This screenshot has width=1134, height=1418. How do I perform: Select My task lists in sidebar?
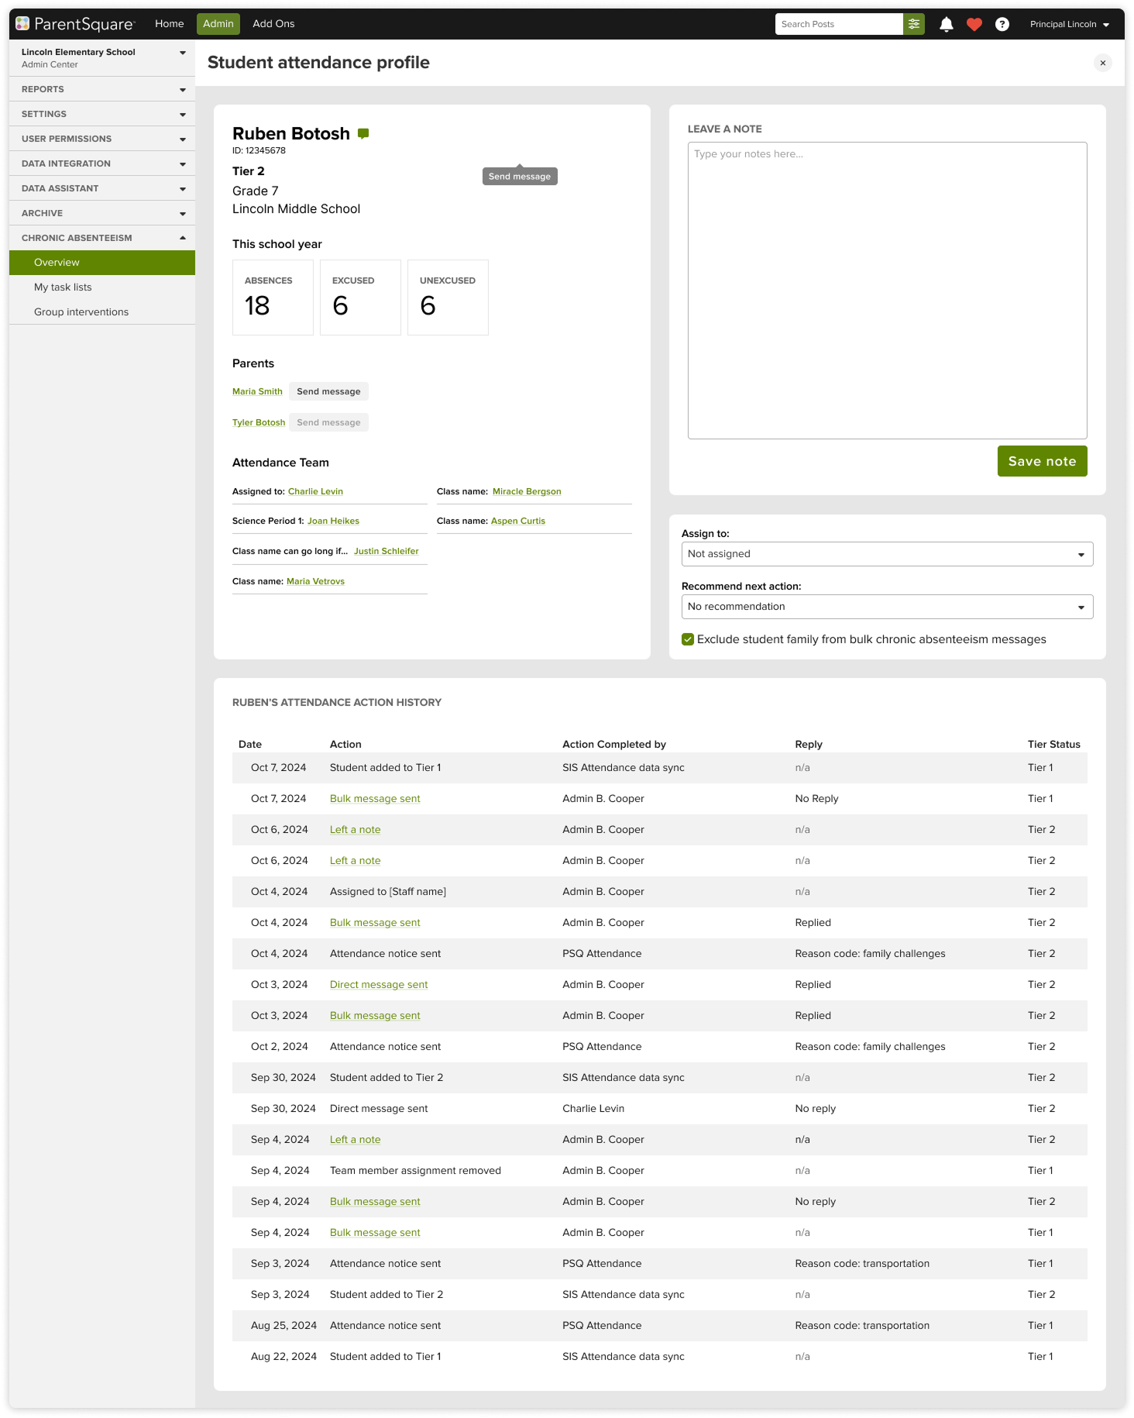(x=63, y=287)
